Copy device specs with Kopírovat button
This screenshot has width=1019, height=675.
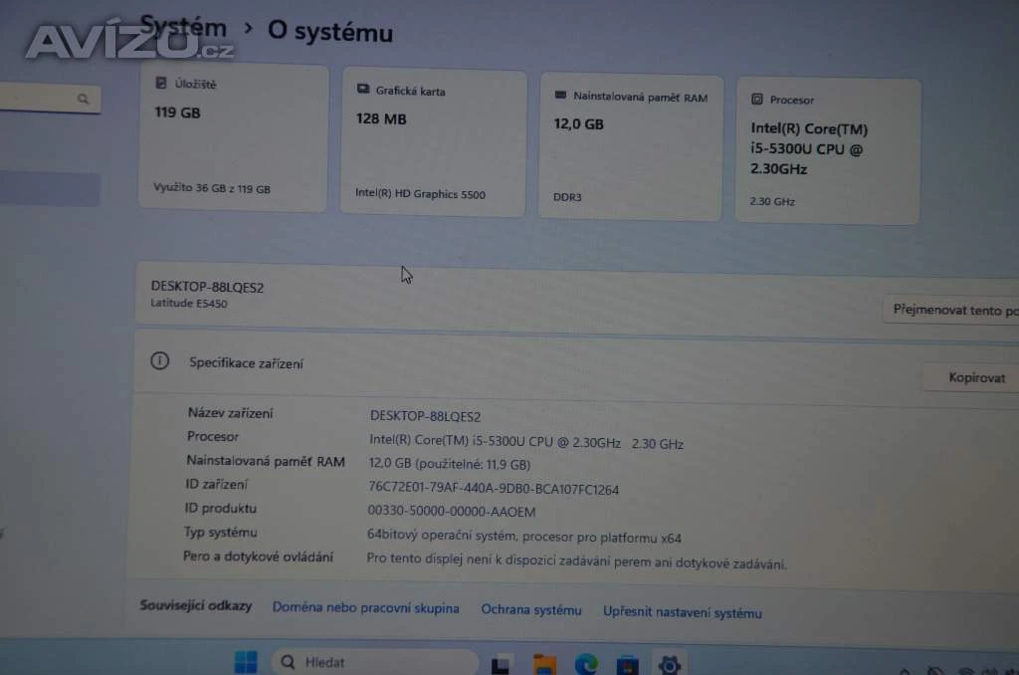coord(975,377)
